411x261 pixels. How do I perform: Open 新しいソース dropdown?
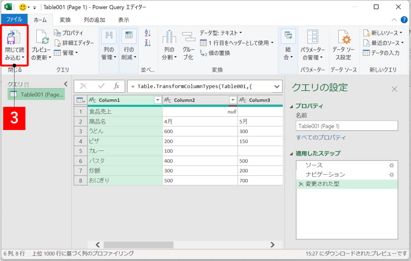click(x=383, y=33)
